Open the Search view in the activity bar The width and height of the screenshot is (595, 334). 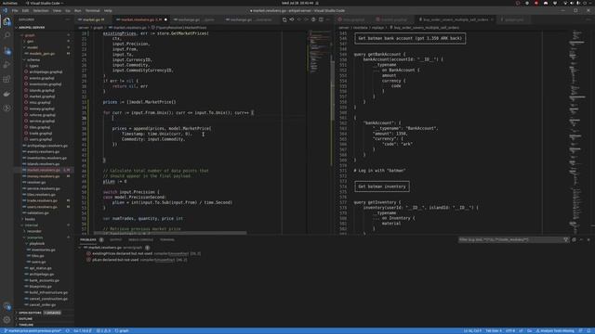[x=7, y=35]
